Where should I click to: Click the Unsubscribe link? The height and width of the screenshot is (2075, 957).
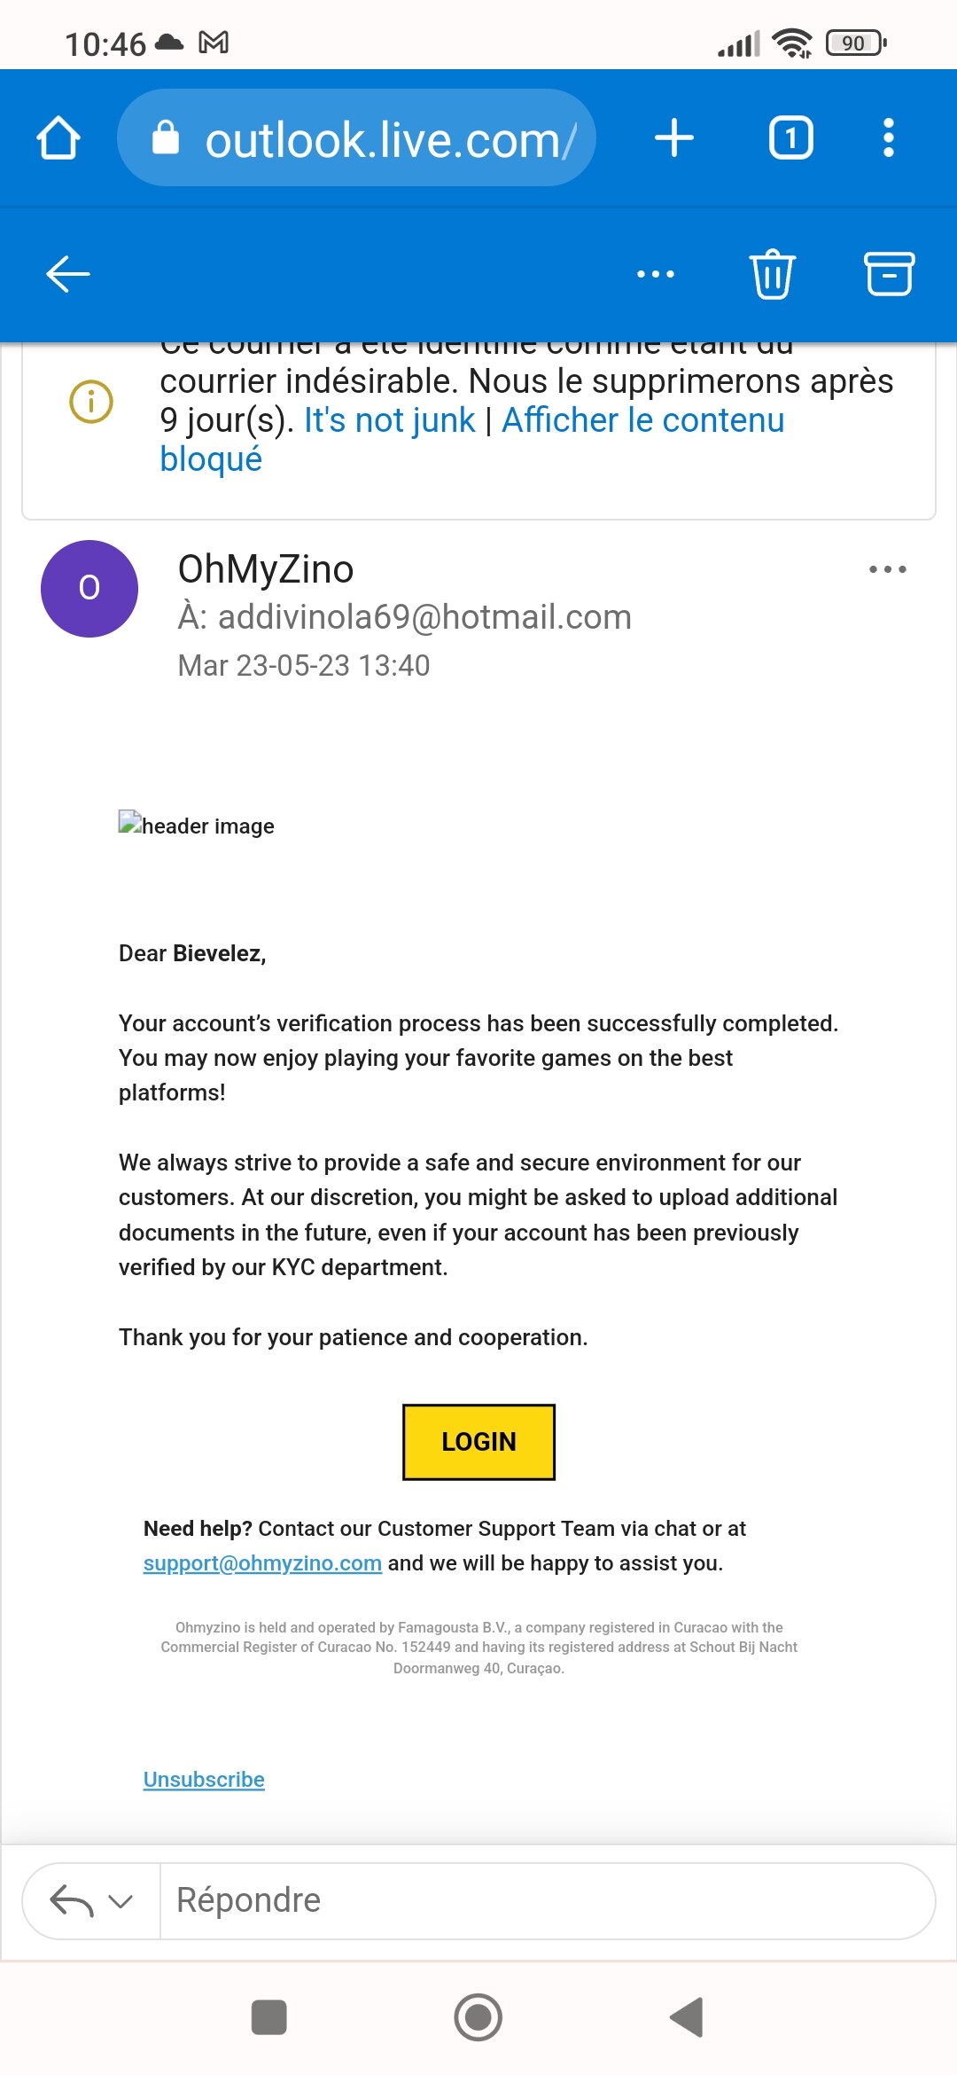(x=204, y=1780)
